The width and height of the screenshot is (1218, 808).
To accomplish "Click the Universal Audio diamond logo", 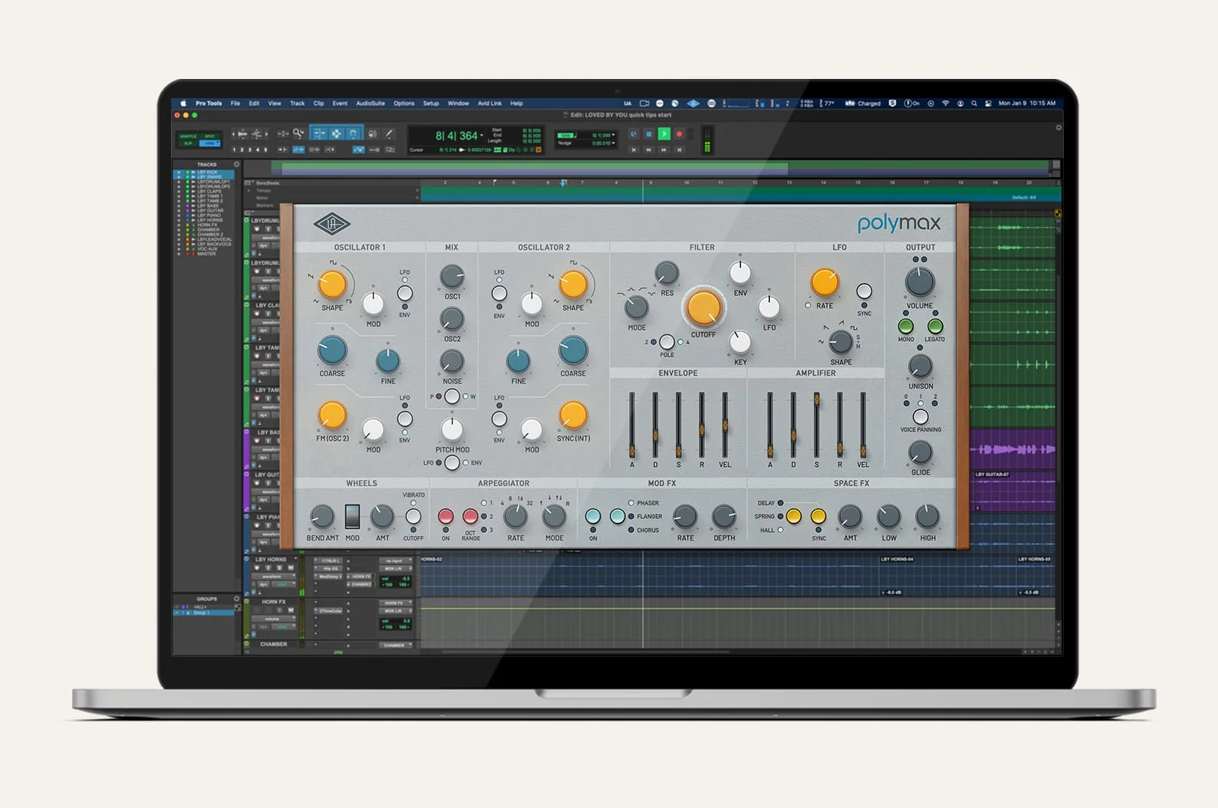I will pos(331,225).
